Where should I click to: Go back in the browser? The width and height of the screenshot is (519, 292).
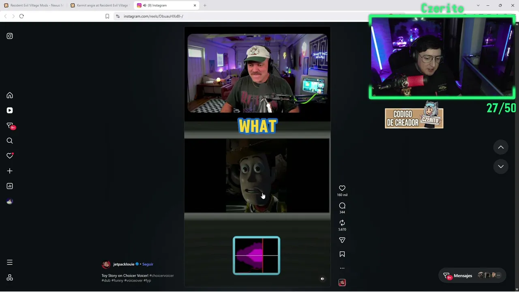pos(5,16)
